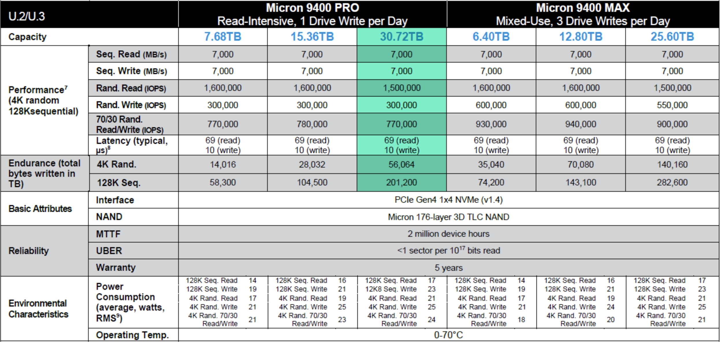
Task: Click the 70,080 endurance value
Action: coord(581,164)
